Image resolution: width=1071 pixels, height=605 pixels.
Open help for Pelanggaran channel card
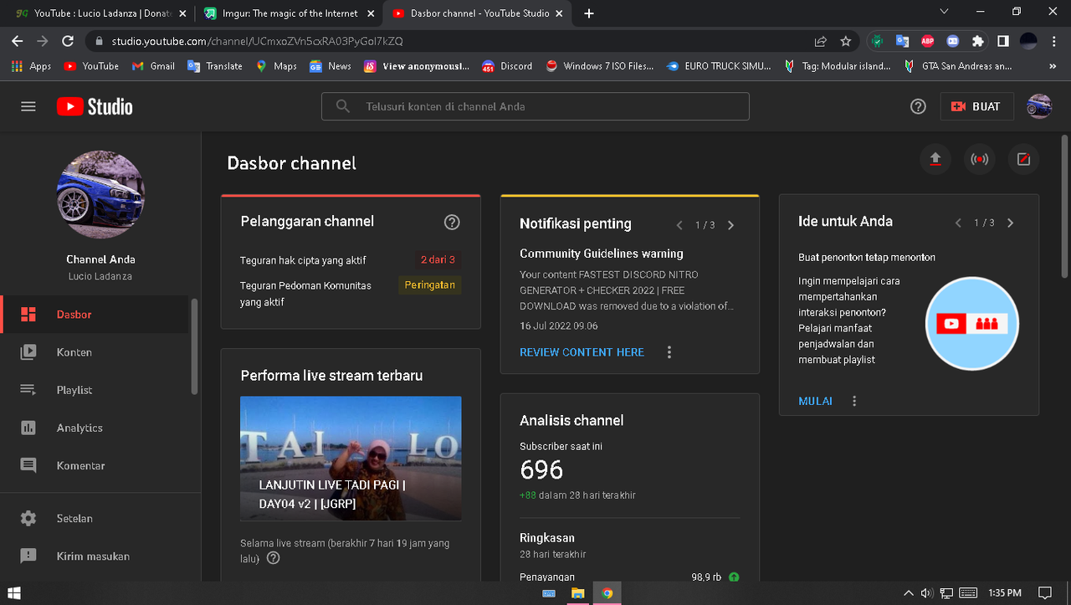coord(452,222)
